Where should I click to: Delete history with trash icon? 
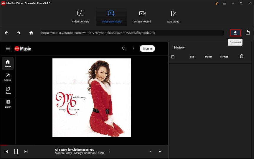point(242,56)
